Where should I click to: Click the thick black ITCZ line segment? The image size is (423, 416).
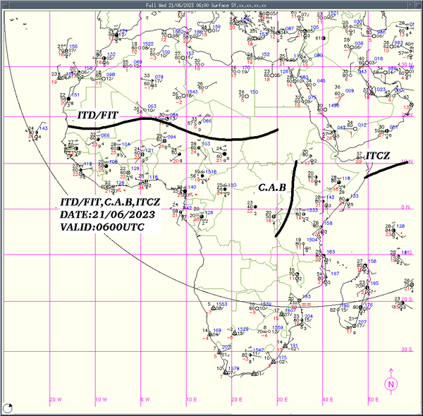click(x=386, y=170)
